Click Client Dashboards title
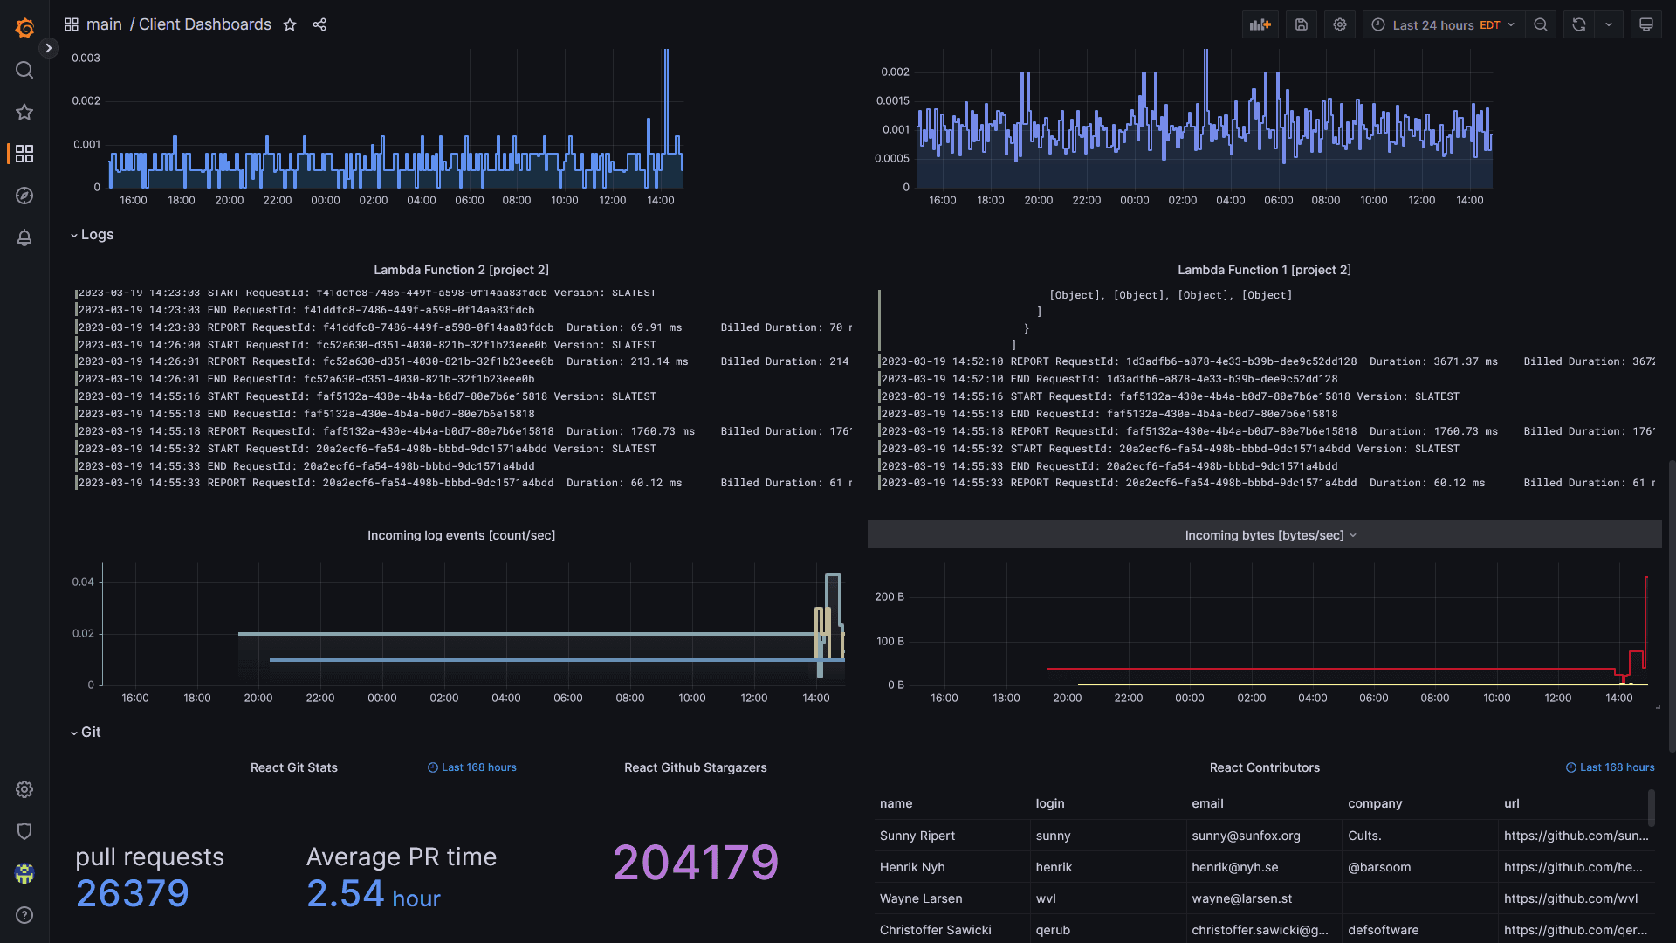 pyautogui.click(x=205, y=24)
